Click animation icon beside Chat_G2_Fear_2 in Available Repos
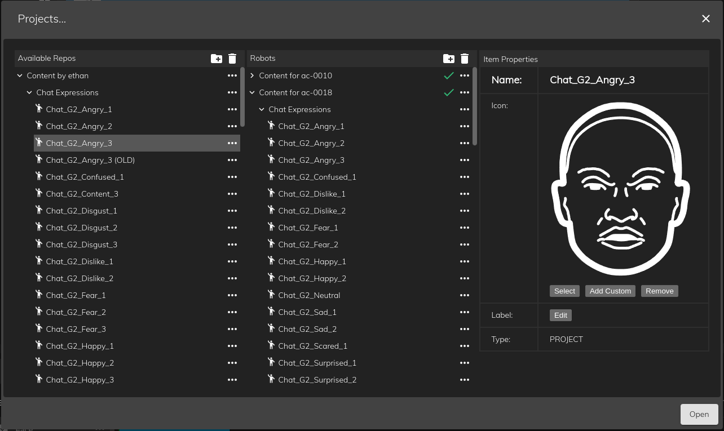 coord(39,312)
